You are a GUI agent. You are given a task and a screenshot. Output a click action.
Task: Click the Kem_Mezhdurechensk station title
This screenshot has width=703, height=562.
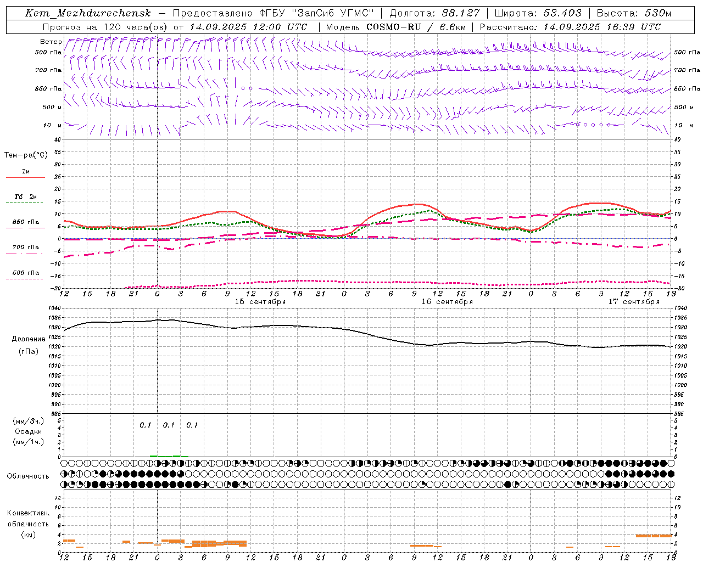[x=88, y=13]
